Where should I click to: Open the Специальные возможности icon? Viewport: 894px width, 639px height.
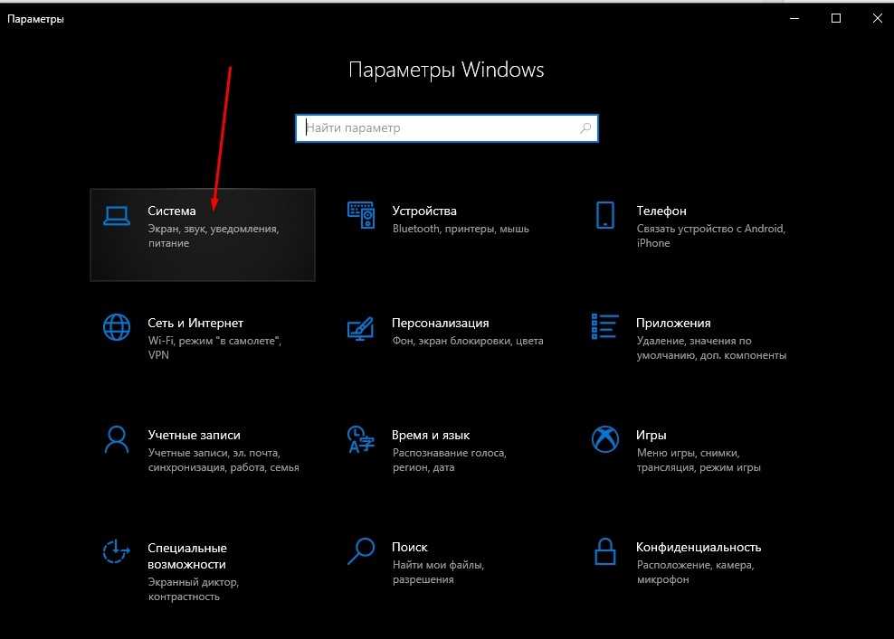pos(116,551)
